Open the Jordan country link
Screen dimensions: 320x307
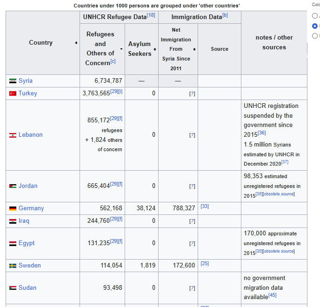pos(28,186)
